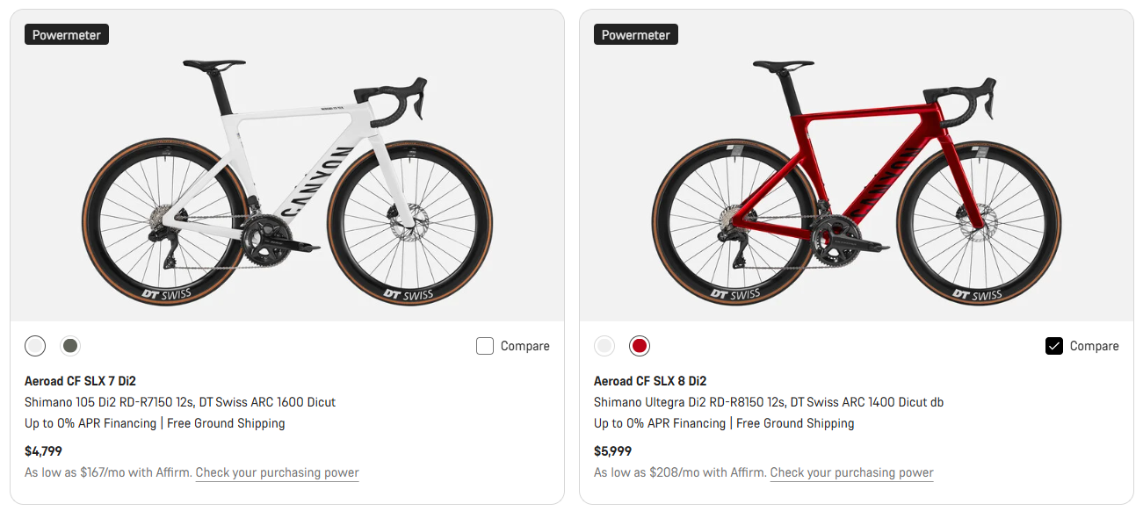
Task: Select white color for Aeroad CF SLX 7 Di2
Action: pyautogui.click(x=35, y=346)
